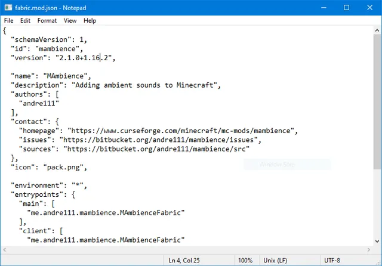Open the Help menu
The width and height of the screenshot is (382, 266).
90,21
